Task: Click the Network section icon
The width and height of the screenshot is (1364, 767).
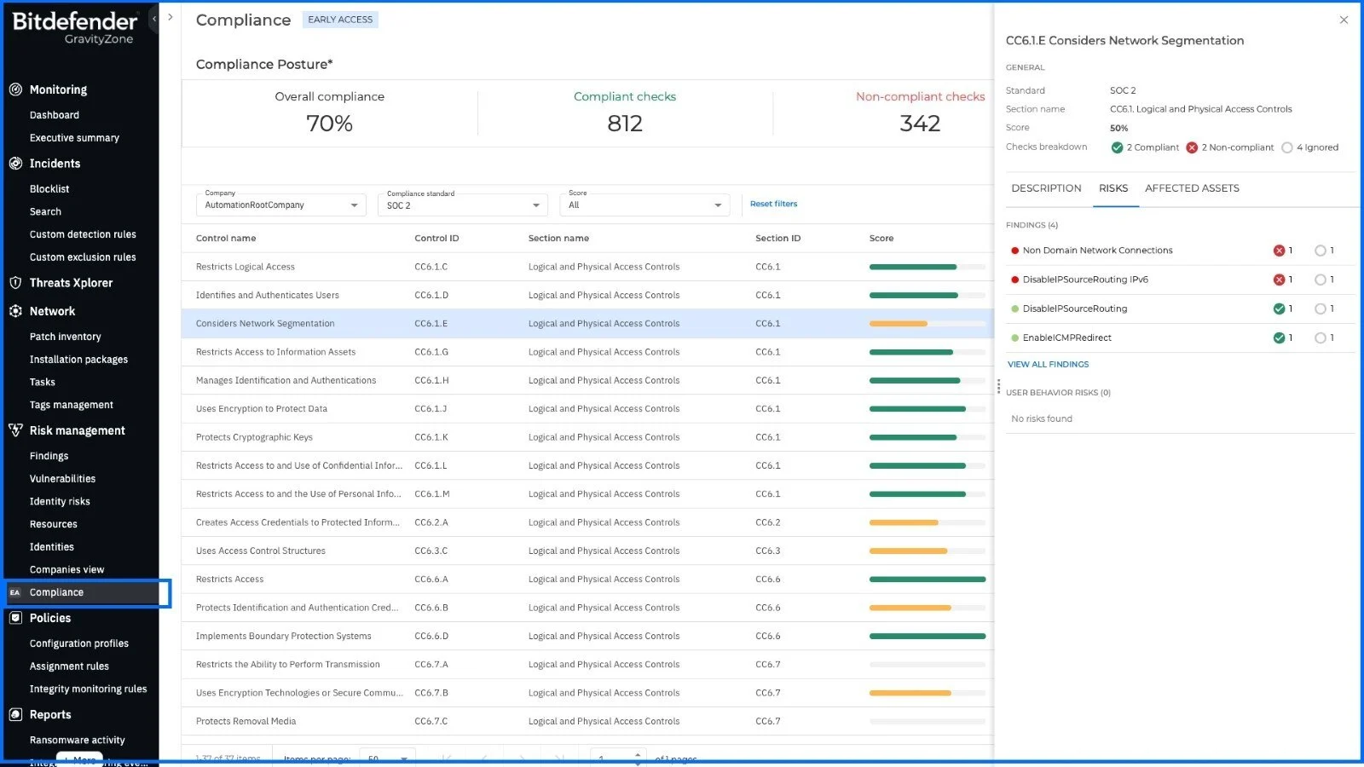Action: point(15,311)
